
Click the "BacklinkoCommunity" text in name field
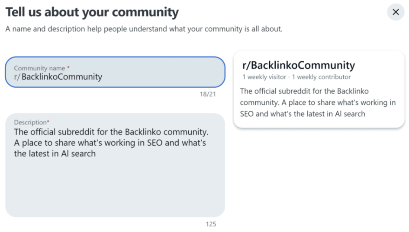coord(62,77)
